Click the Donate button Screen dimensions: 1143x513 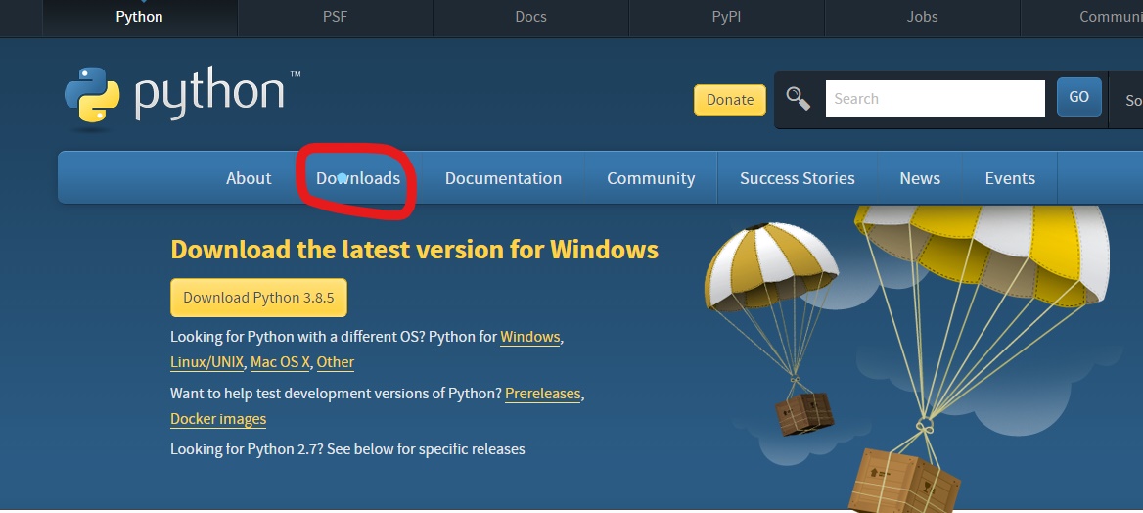point(730,100)
